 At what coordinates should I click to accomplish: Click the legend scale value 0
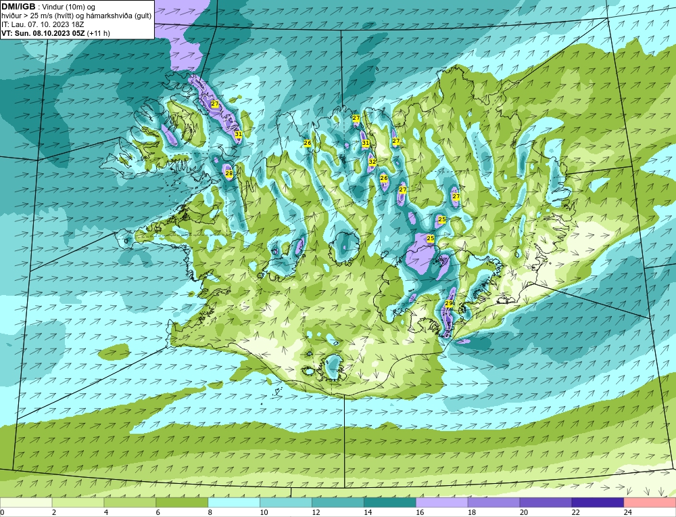[x=2, y=512]
